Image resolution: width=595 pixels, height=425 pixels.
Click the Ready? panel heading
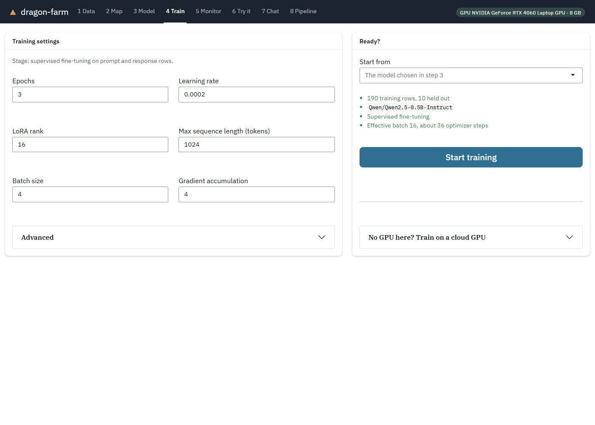click(x=370, y=41)
